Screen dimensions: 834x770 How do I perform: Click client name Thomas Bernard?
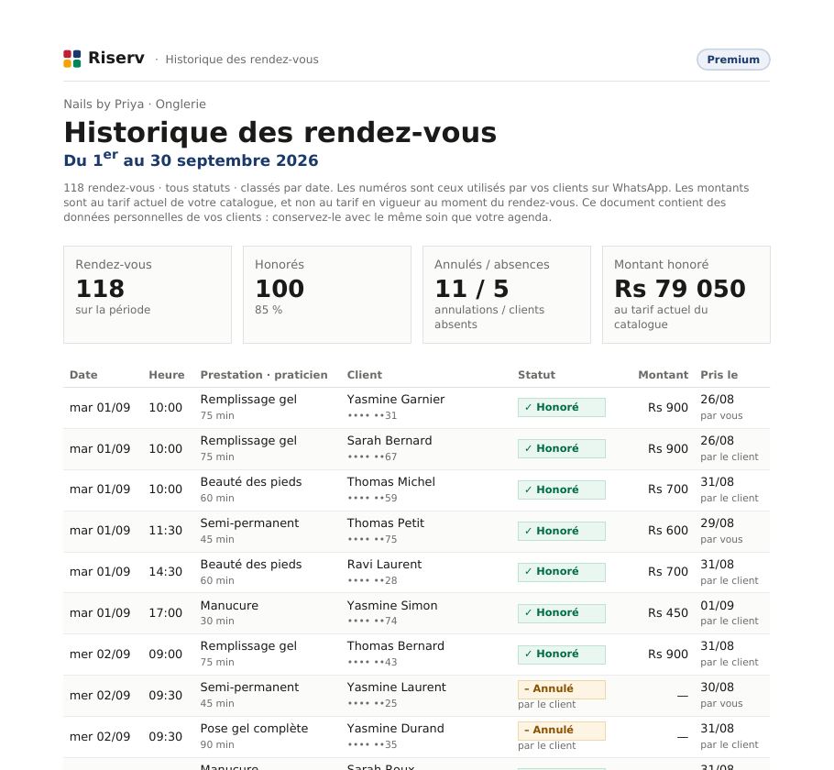(395, 646)
